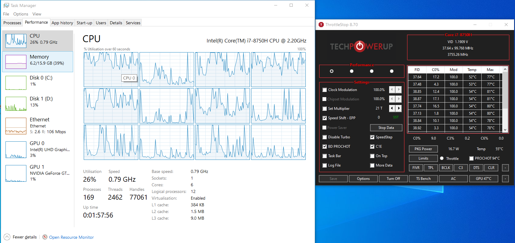Click the BCLK button
This screenshot has width=515, height=243.
pyautogui.click(x=446, y=168)
